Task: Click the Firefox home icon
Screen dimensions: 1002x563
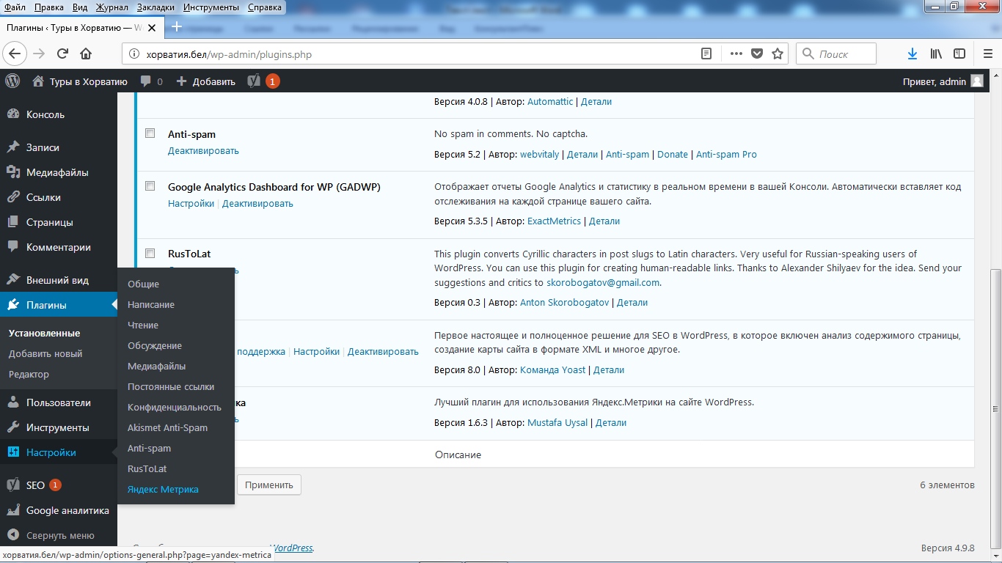Action: pos(86,54)
